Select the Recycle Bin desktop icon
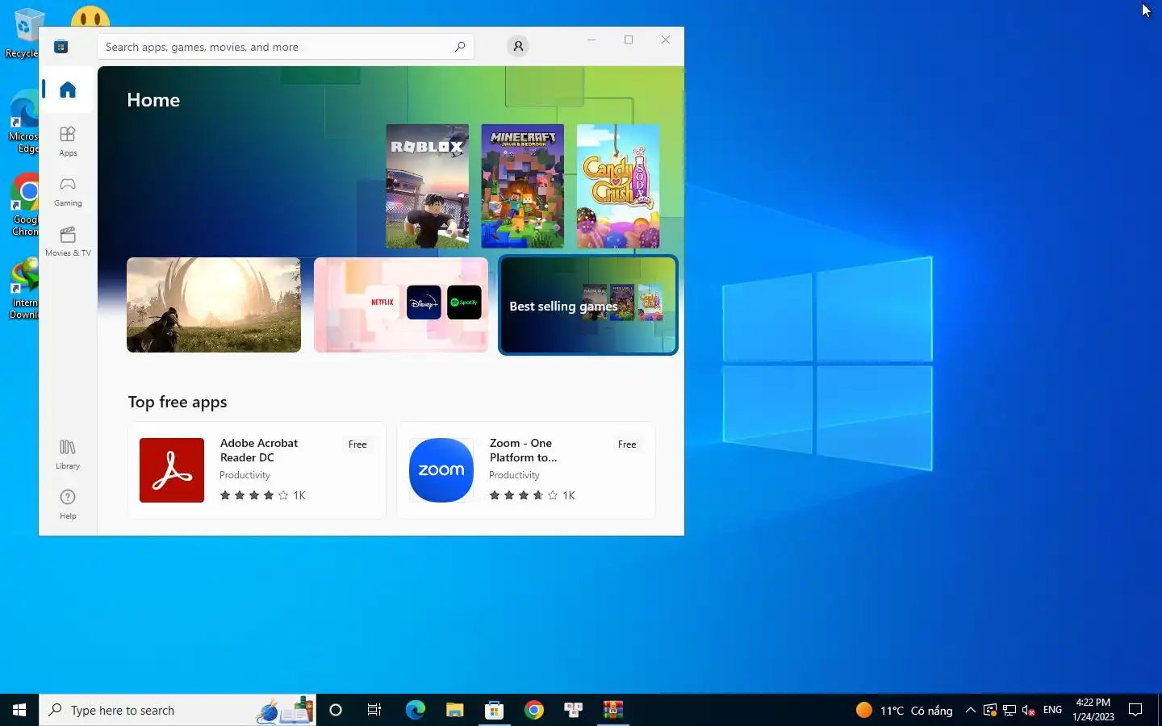The height and width of the screenshot is (726, 1162). click(x=24, y=33)
